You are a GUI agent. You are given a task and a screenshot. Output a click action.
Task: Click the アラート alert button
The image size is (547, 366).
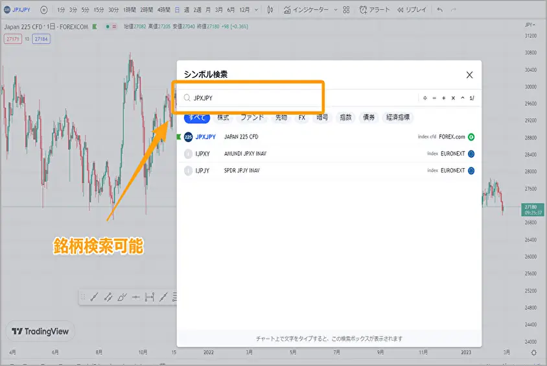click(375, 10)
